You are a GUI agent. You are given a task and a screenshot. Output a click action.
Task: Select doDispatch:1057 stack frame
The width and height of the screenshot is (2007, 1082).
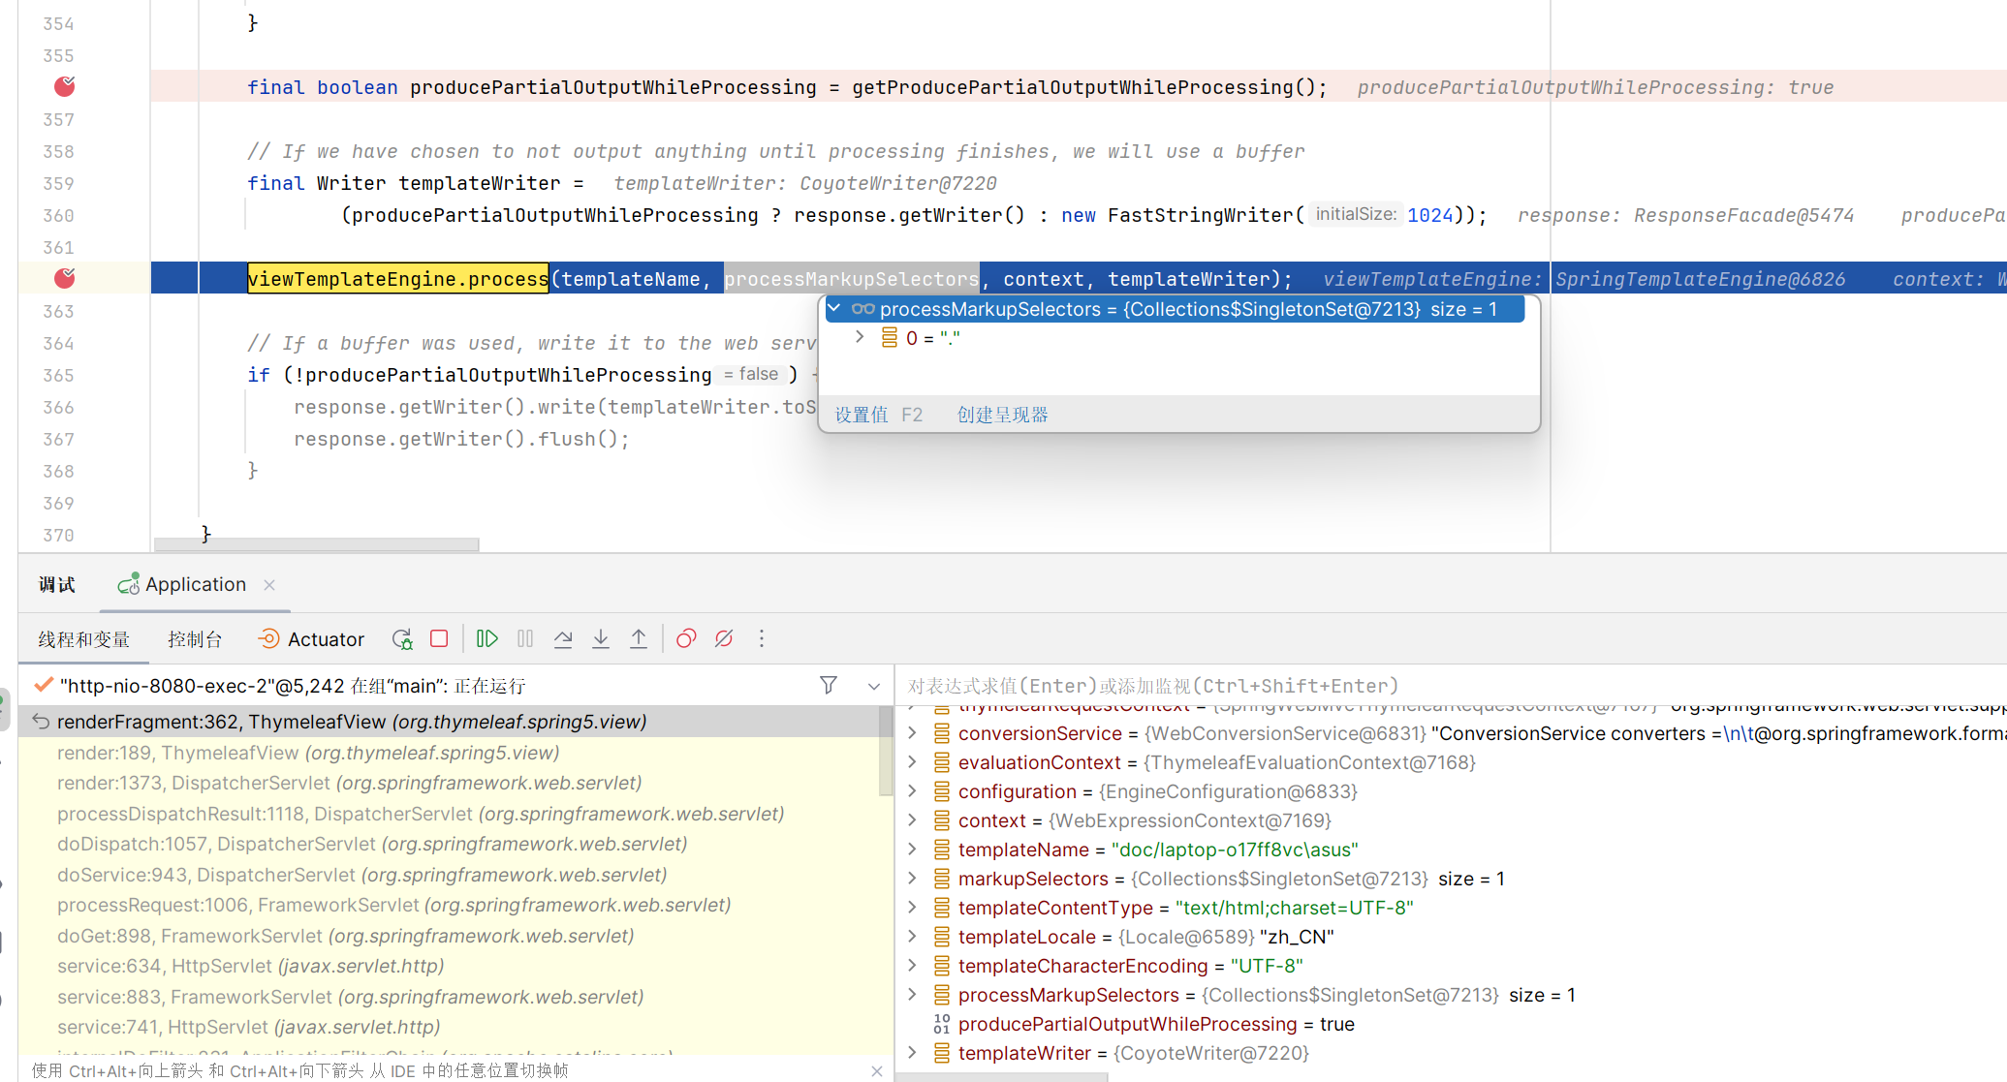[x=449, y=844]
